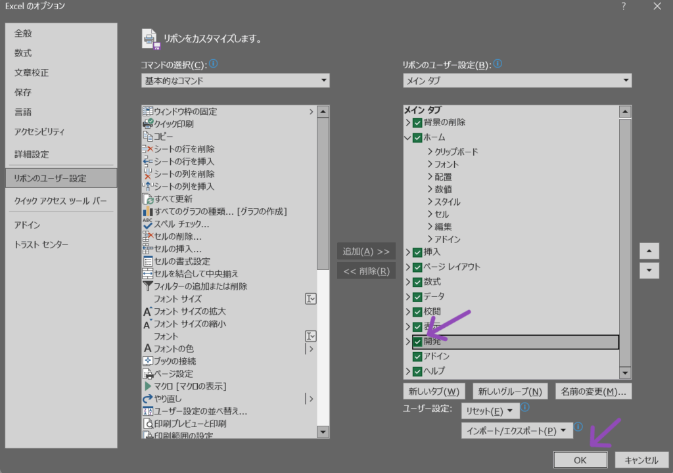Toggle the 開発 tab checkbox
The width and height of the screenshot is (673, 473).
pos(417,342)
